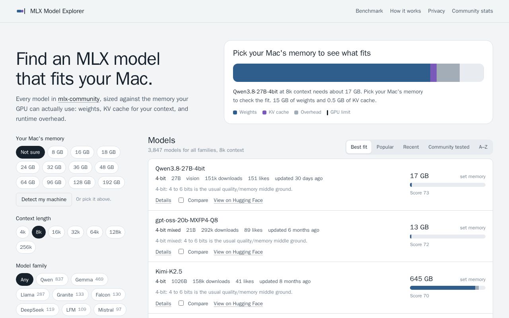
Task: Select the 8k context length
Action: click(x=39, y=232)
